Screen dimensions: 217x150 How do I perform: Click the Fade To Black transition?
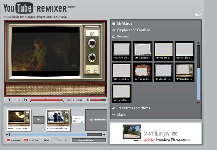point(78,120)
